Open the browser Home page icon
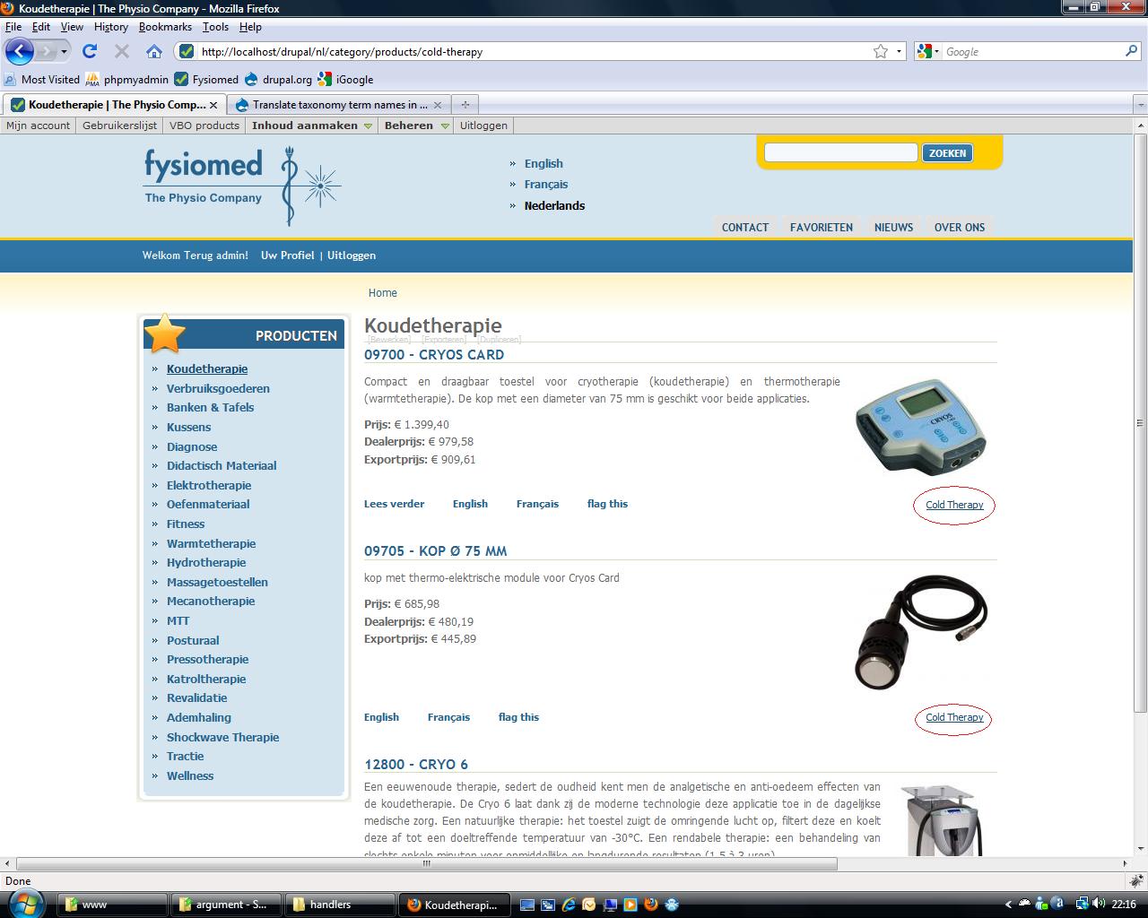The width and height of the screenshot is (1148, 918). coord(154,51)
